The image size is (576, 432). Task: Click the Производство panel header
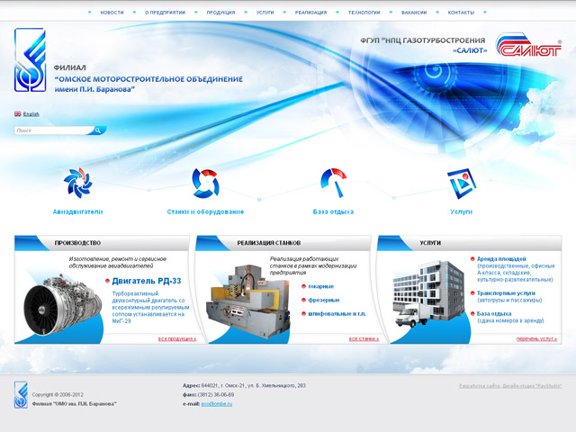coord(102,243)
